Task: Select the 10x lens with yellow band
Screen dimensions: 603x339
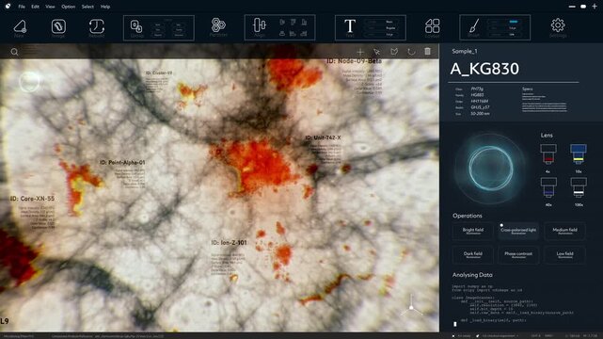Action: point(579,154)
